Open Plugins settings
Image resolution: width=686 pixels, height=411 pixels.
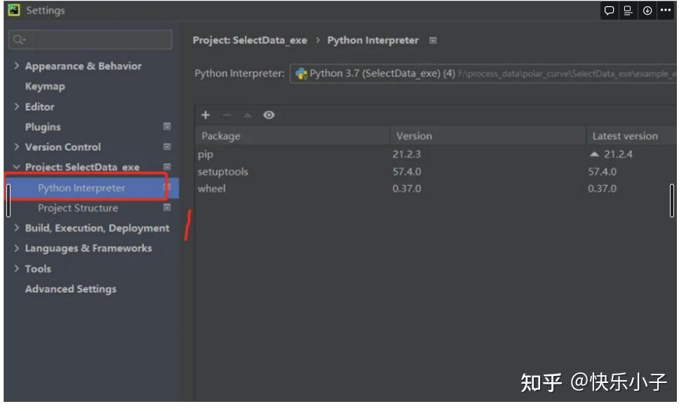click(43, 127)
